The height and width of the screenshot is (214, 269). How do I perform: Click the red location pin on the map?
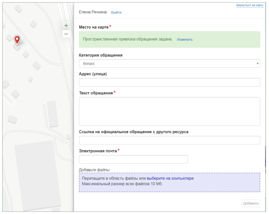click(x=17, y=39)
